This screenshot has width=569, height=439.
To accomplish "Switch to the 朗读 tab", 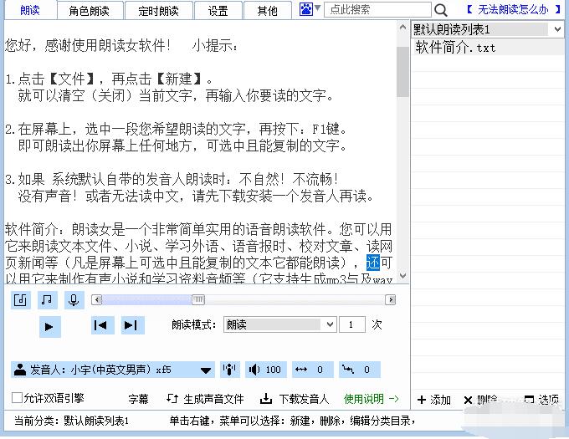I will pyautogui.click(x=30, y=10).
